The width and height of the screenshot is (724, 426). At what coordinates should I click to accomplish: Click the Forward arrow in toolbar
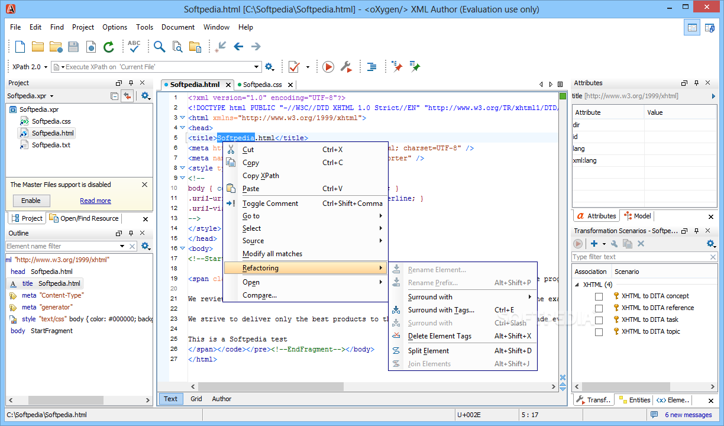[256, 47]
